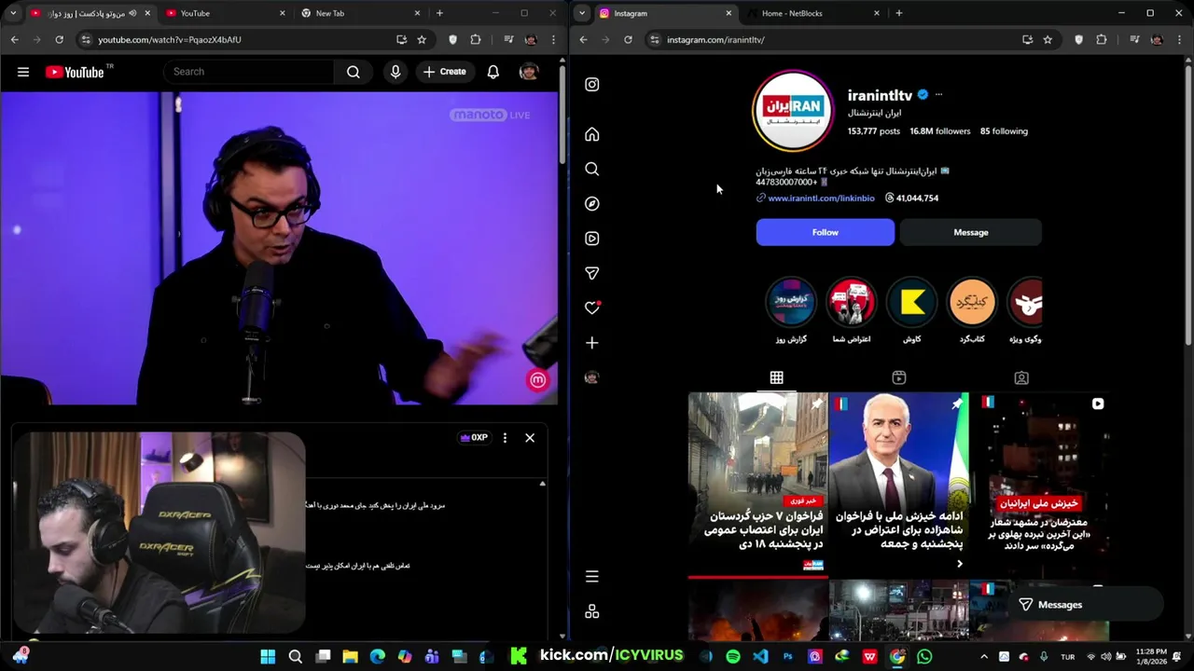The image size is (1194, 671).
Task: Open Instagram Reels in sidebar
Action: pyautogui.click(x=591, y=239)
